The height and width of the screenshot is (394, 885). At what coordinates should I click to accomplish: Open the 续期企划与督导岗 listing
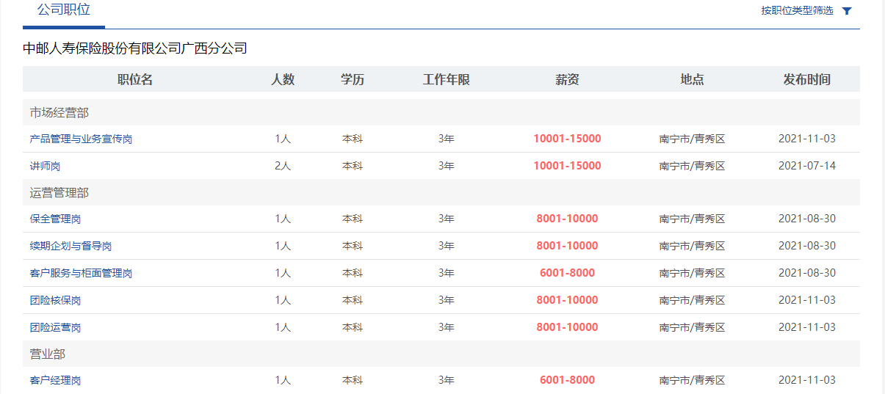click(71, 246)
